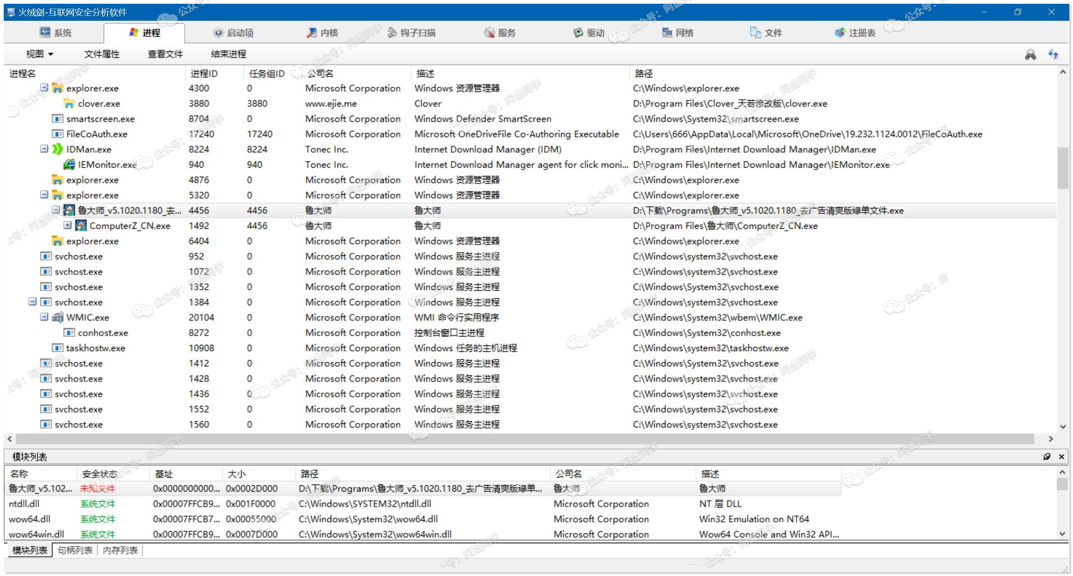Click the D:\Program Files\鲁大师\ComputerZ_CN.exe path
This screenshot has height=576, width=1073.
click(x=725, y=225)
